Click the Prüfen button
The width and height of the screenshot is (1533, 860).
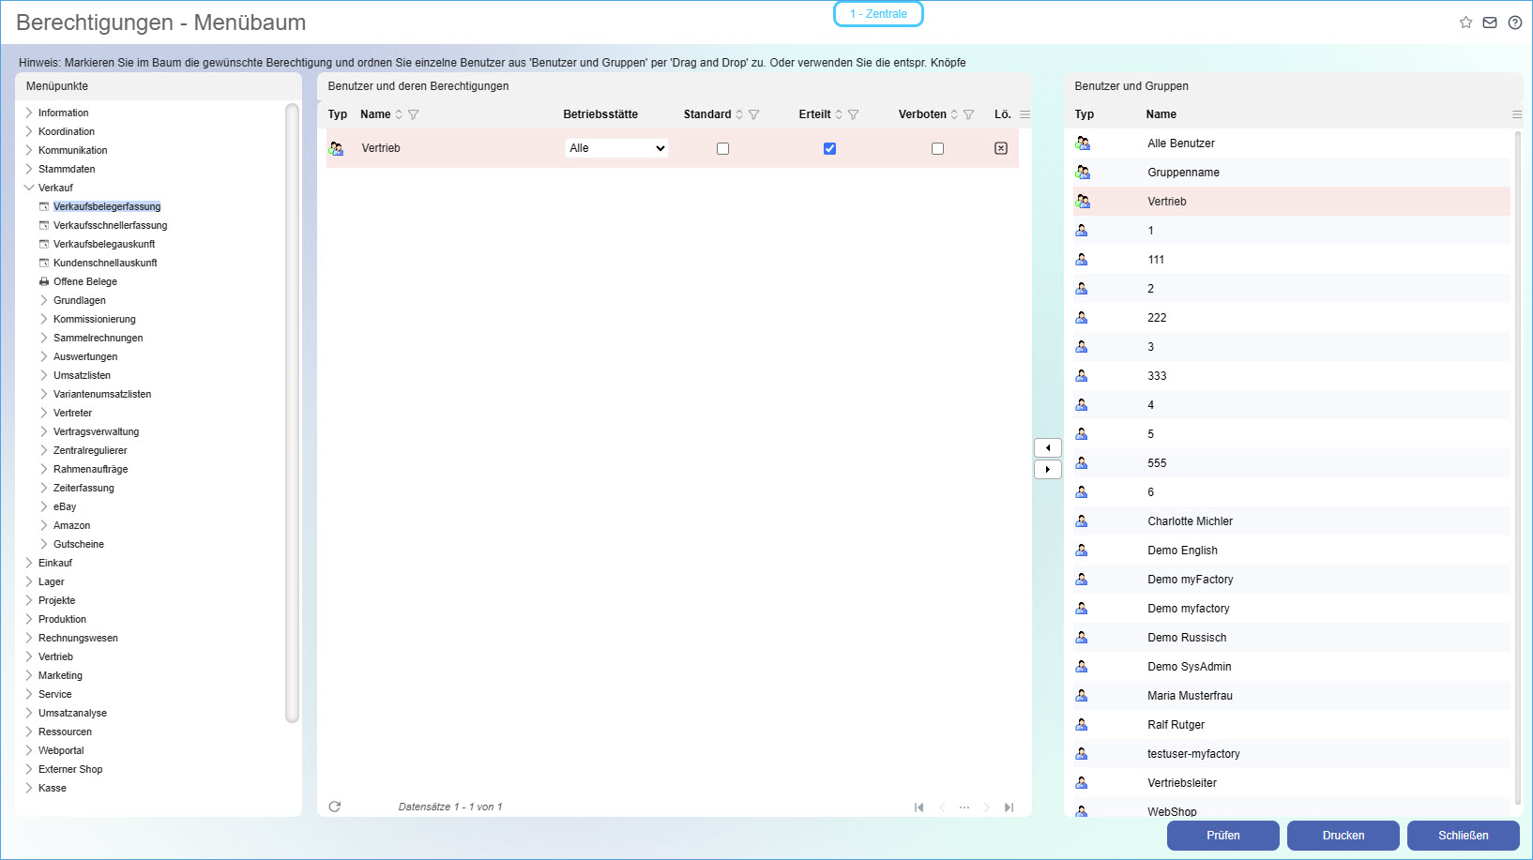coord(1222,835)
